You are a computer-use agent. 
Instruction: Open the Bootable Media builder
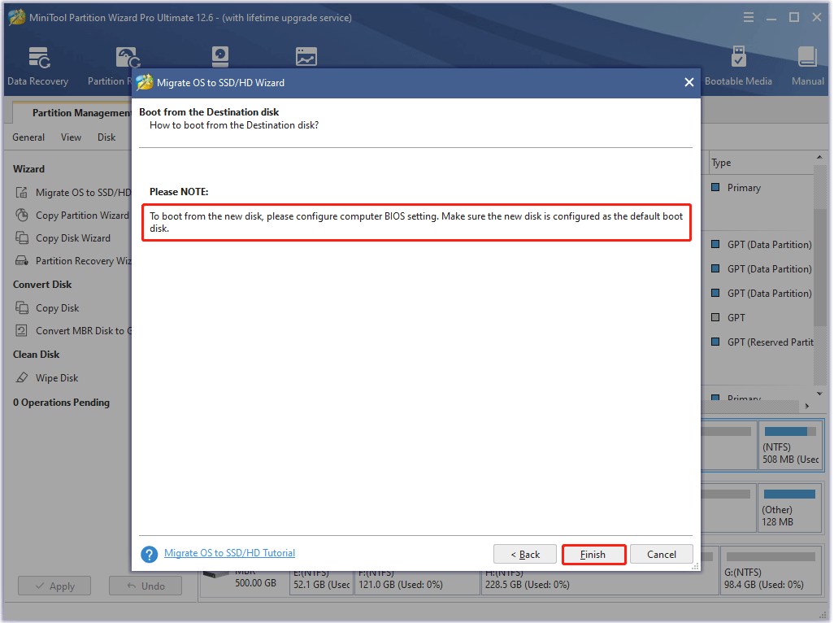pos(738,65)
